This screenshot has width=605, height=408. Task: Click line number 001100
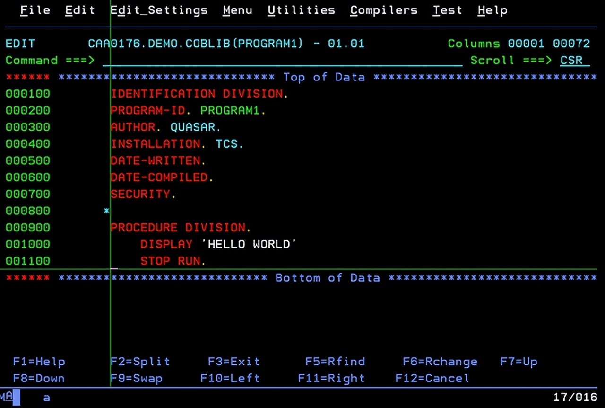[x=28, y=261]
